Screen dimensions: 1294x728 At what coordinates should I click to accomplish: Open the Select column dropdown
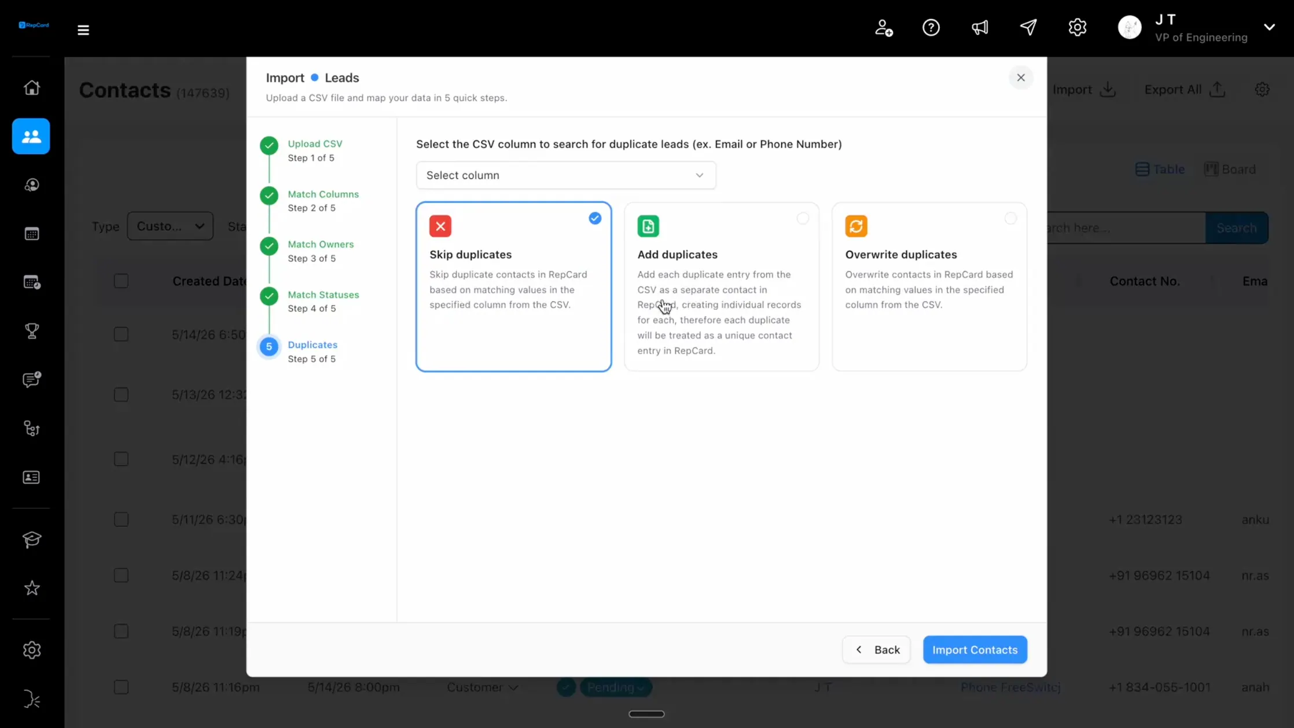(565, 175)
